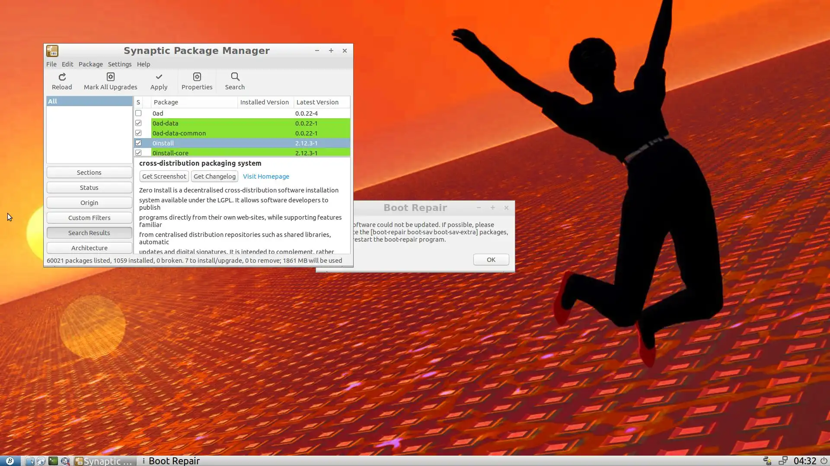The height and width of the screenshot is (466, 830).
Task: Click the Mark All Upgrades icon
Action: coord(110,77)
